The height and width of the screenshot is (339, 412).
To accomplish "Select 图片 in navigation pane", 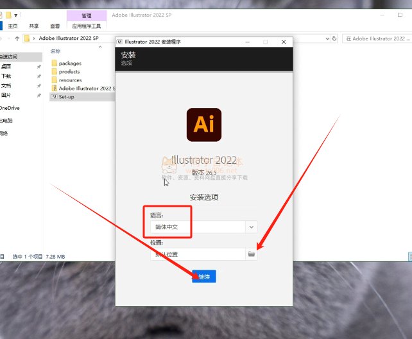I will point(6,95).
